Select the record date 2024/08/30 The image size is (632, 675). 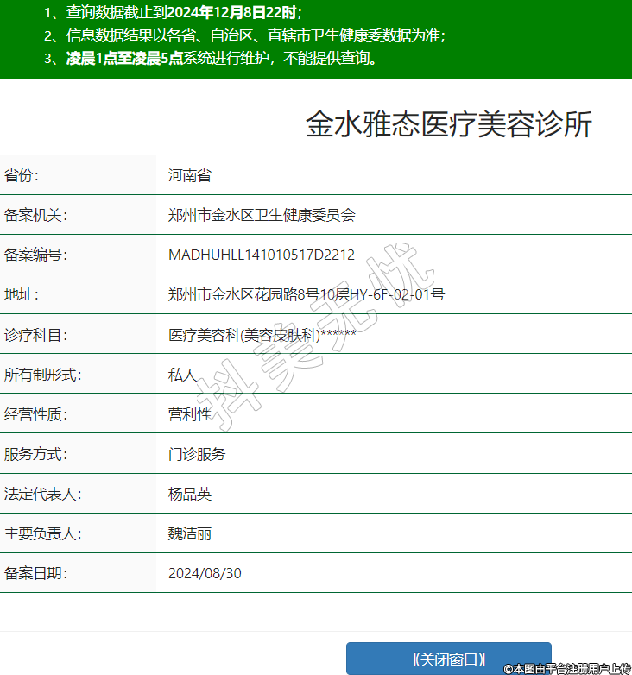coord(205,573)
